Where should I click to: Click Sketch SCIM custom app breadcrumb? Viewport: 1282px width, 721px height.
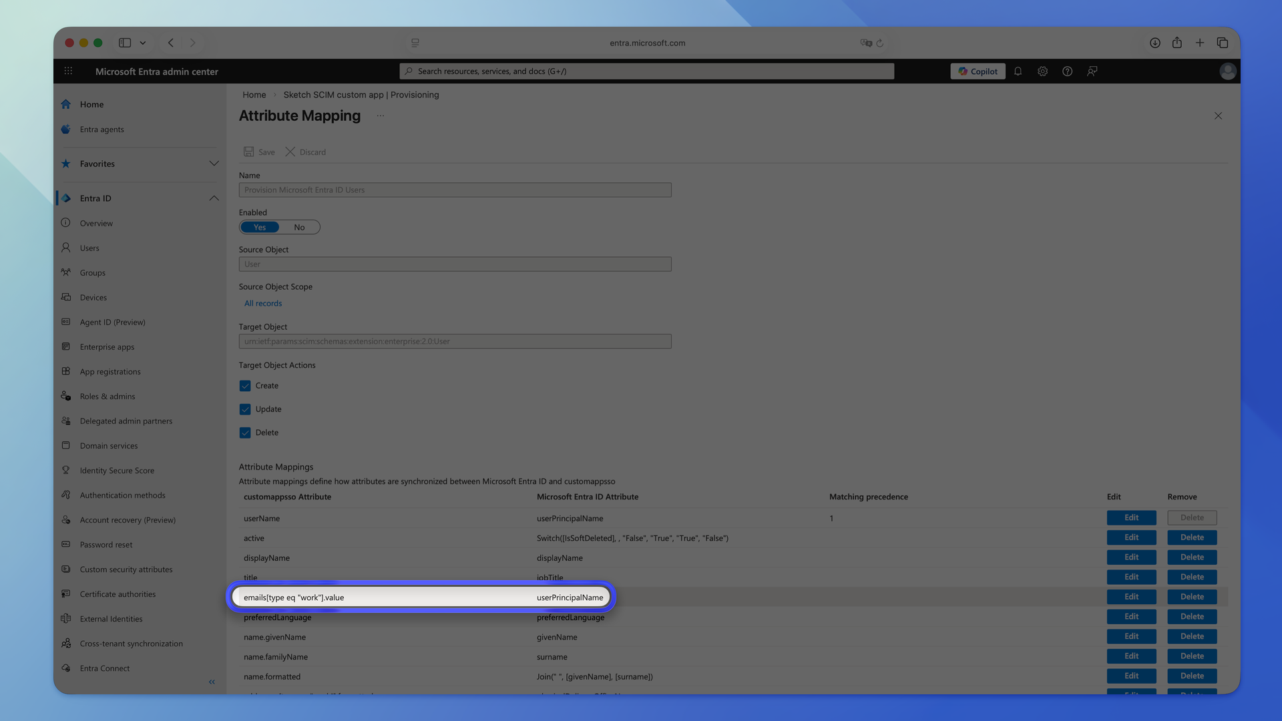pyautogui.click(x=361, y=95)
